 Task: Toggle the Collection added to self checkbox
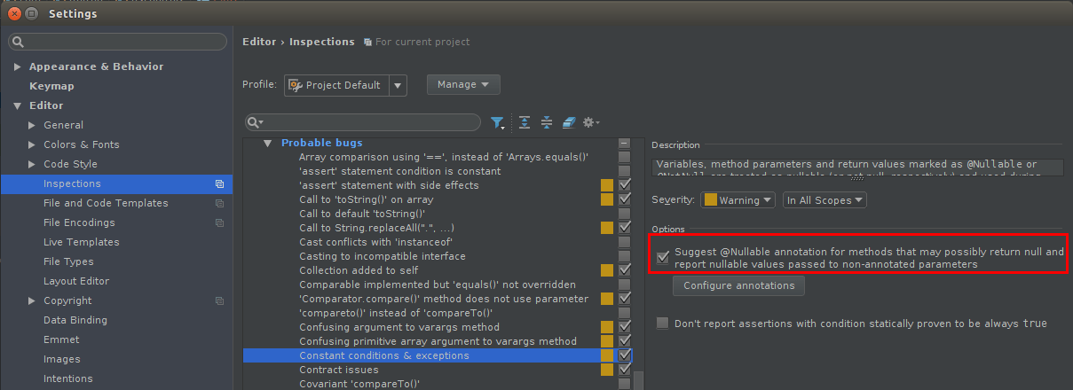[625, 270]
